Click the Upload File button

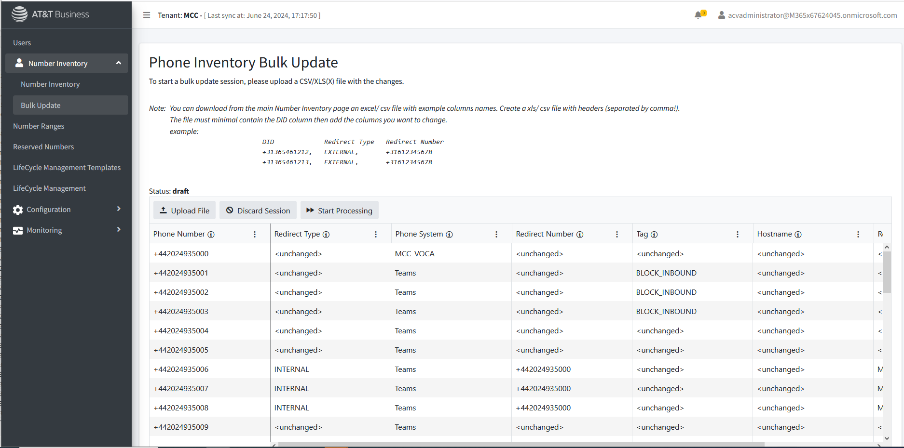coord(184,211)
